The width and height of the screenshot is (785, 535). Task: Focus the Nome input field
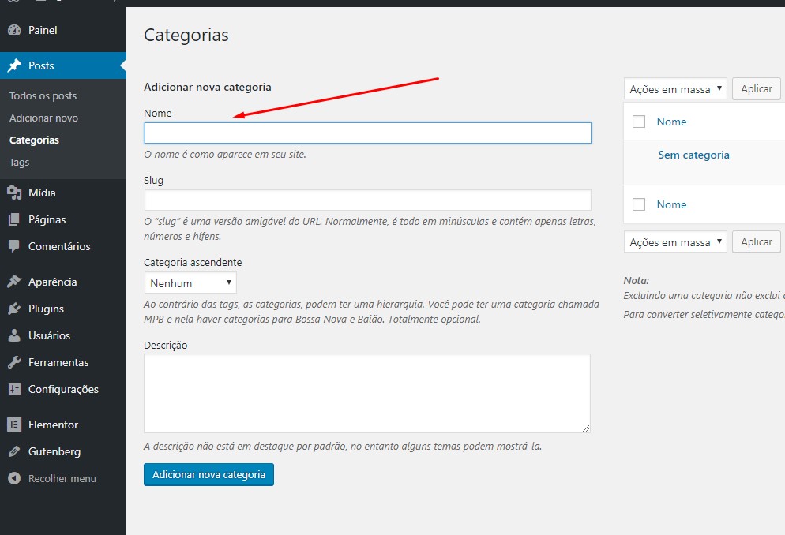click(368, 133)
